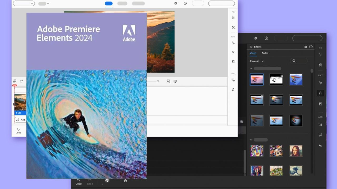Screen dimensions: 337x189
Task: Open Transitions icon in light window sidebar
Action: click(233, 61)
